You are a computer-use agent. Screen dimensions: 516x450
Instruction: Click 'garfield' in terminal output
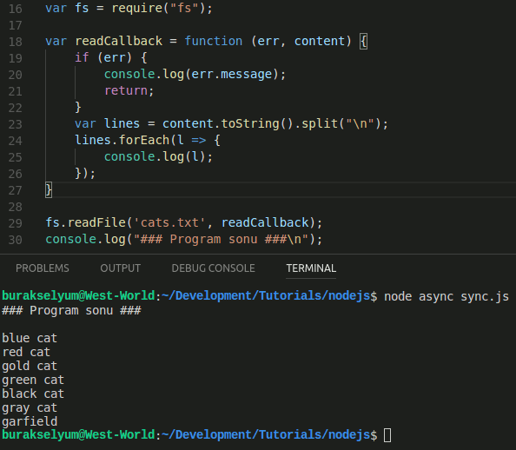coord(30,421)
